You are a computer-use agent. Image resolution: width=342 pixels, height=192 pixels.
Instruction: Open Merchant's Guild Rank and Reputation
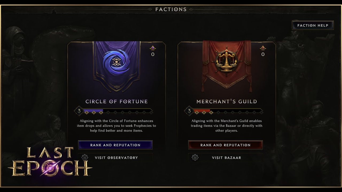point(226,145)
